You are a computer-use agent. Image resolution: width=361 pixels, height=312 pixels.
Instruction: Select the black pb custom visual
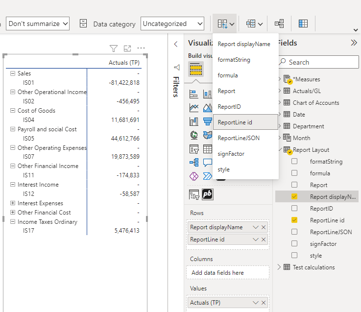(207, 194)
